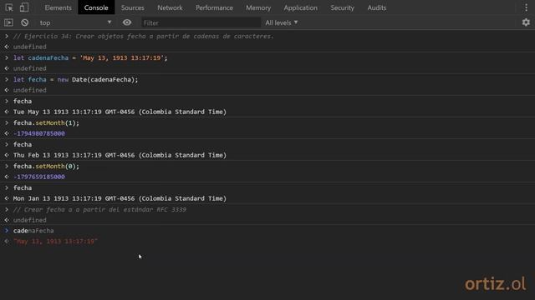
Task: Clear the console with the ban icon
Action: click(24, 22)
